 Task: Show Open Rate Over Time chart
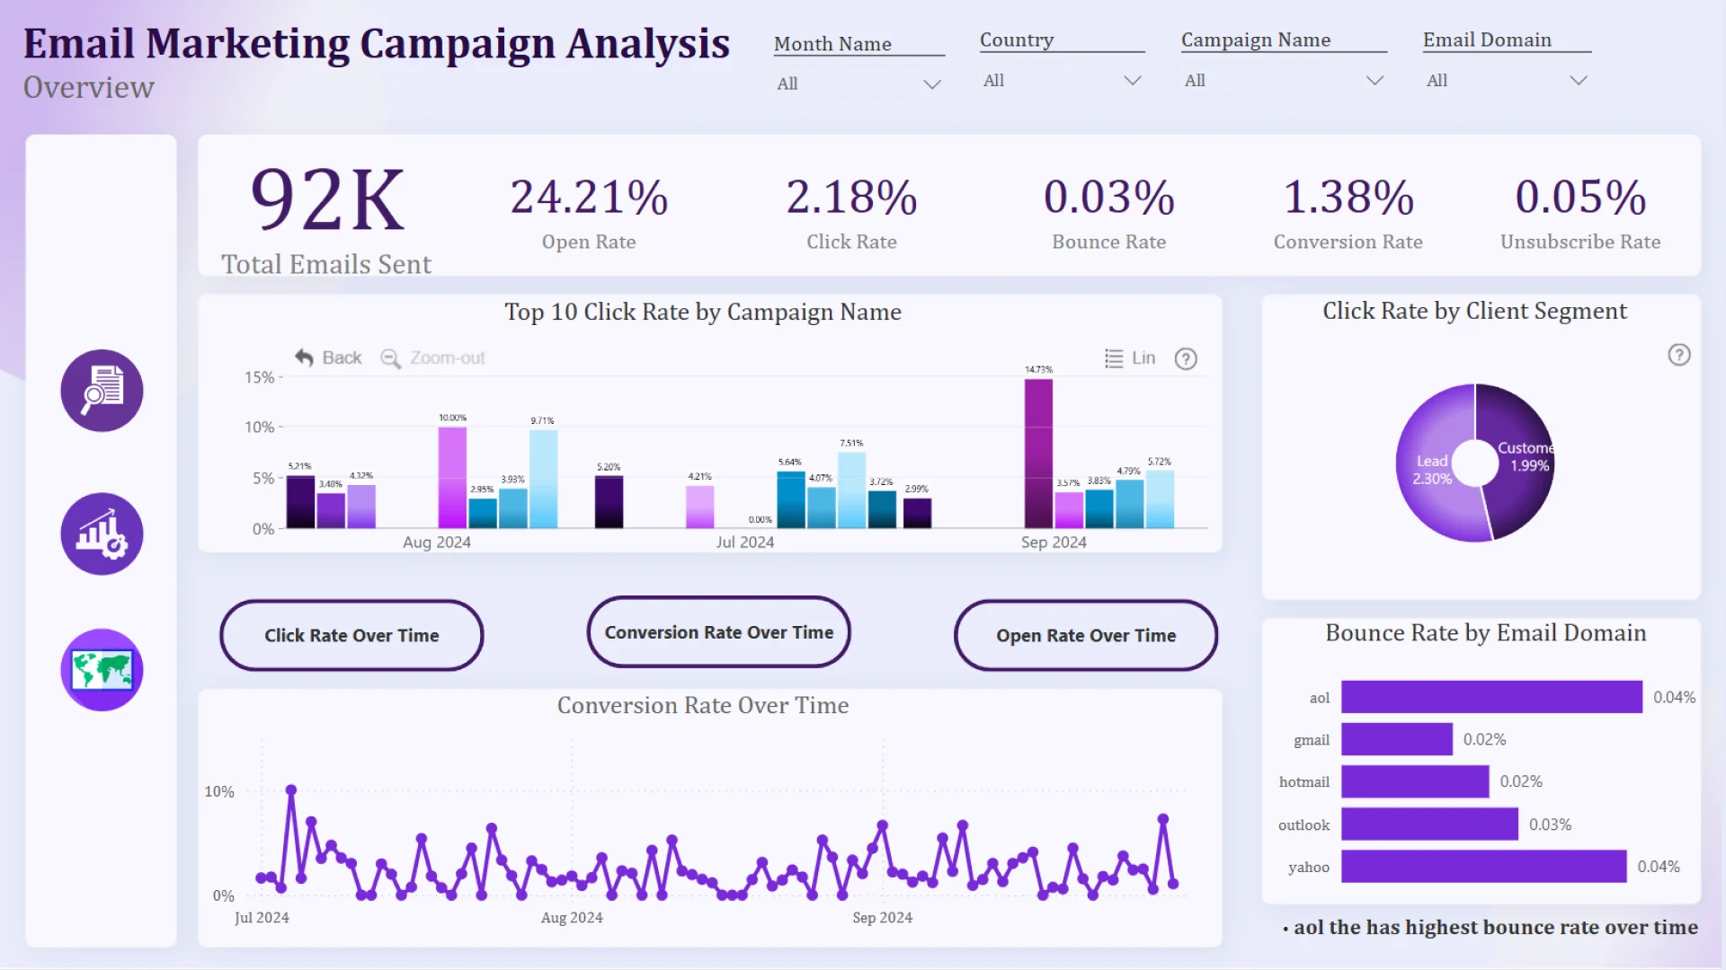coord(1086,635)
